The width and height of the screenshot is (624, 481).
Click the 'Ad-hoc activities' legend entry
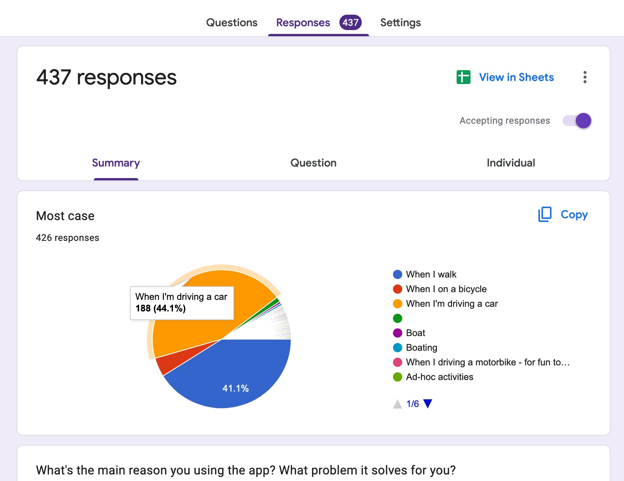[x=439, y=377]
